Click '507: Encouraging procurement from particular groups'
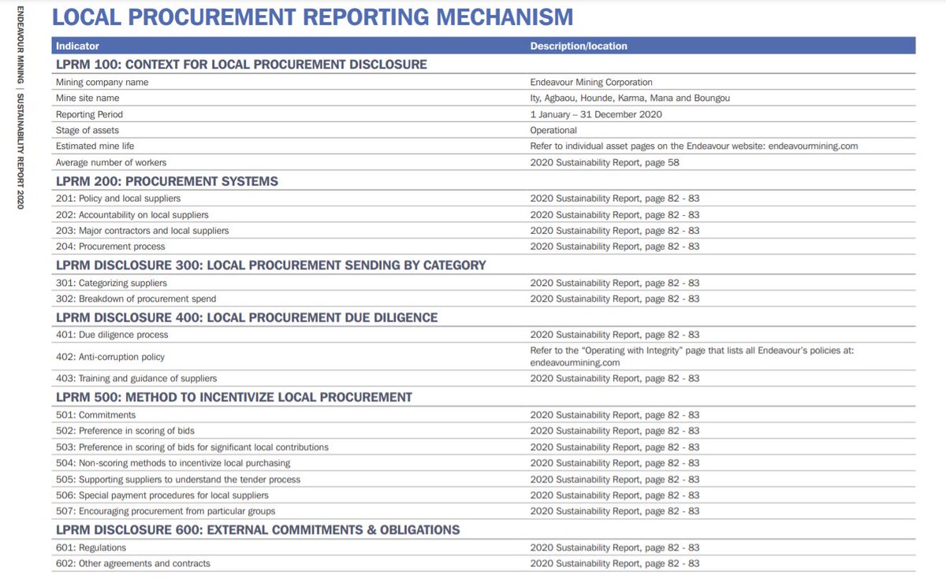The height and width of the screenshot is (582, 946). pyautogui.click(x=166, y=511)
